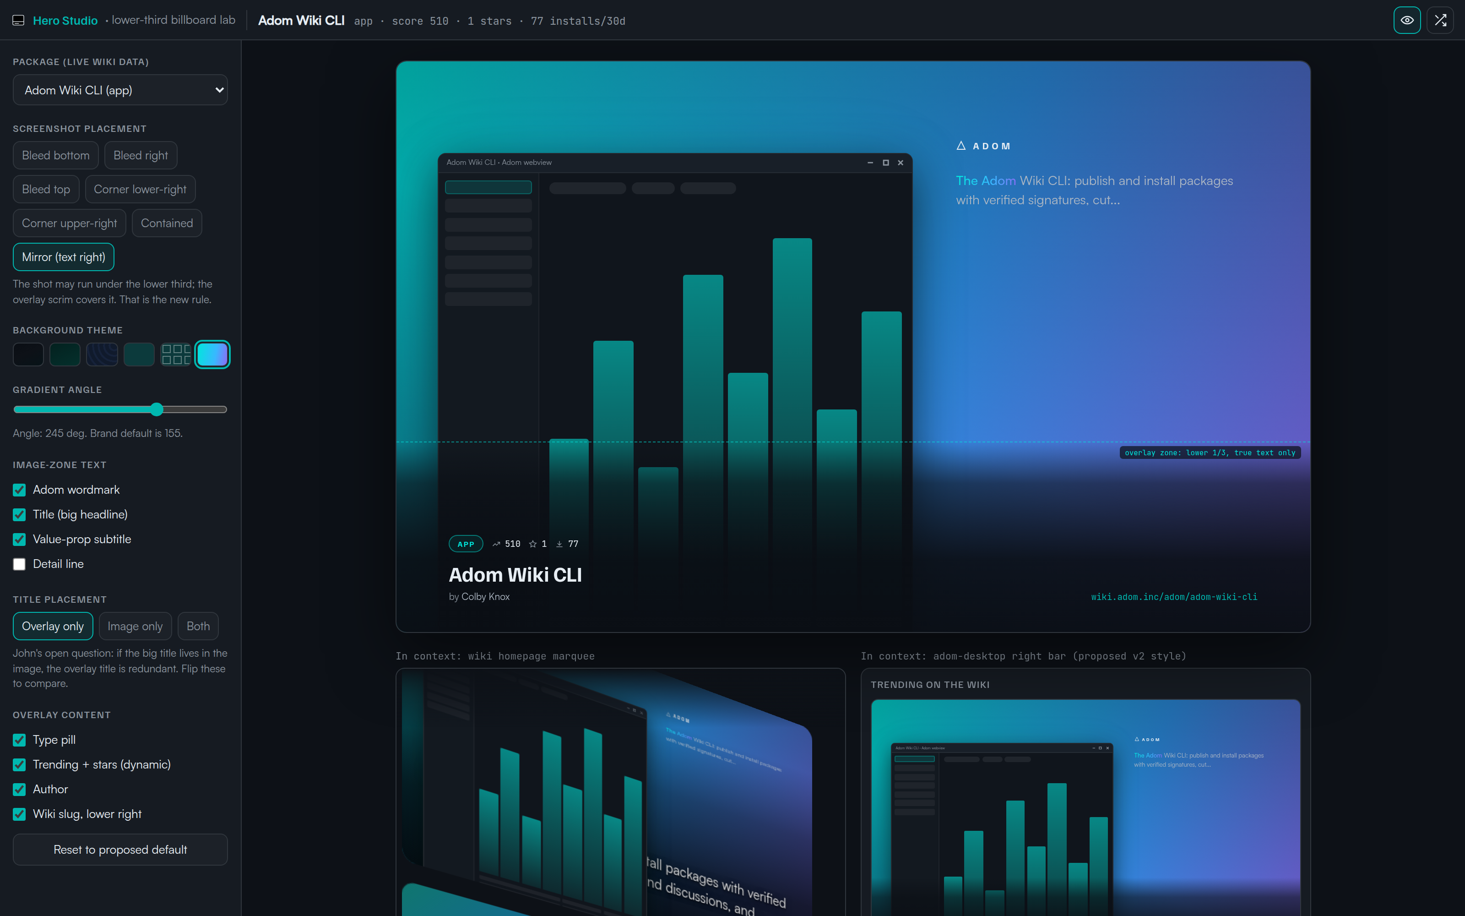Toggle Wiki slug, lower right checkbox
This screenshot has width=1465, height=916.
point(19,815)
